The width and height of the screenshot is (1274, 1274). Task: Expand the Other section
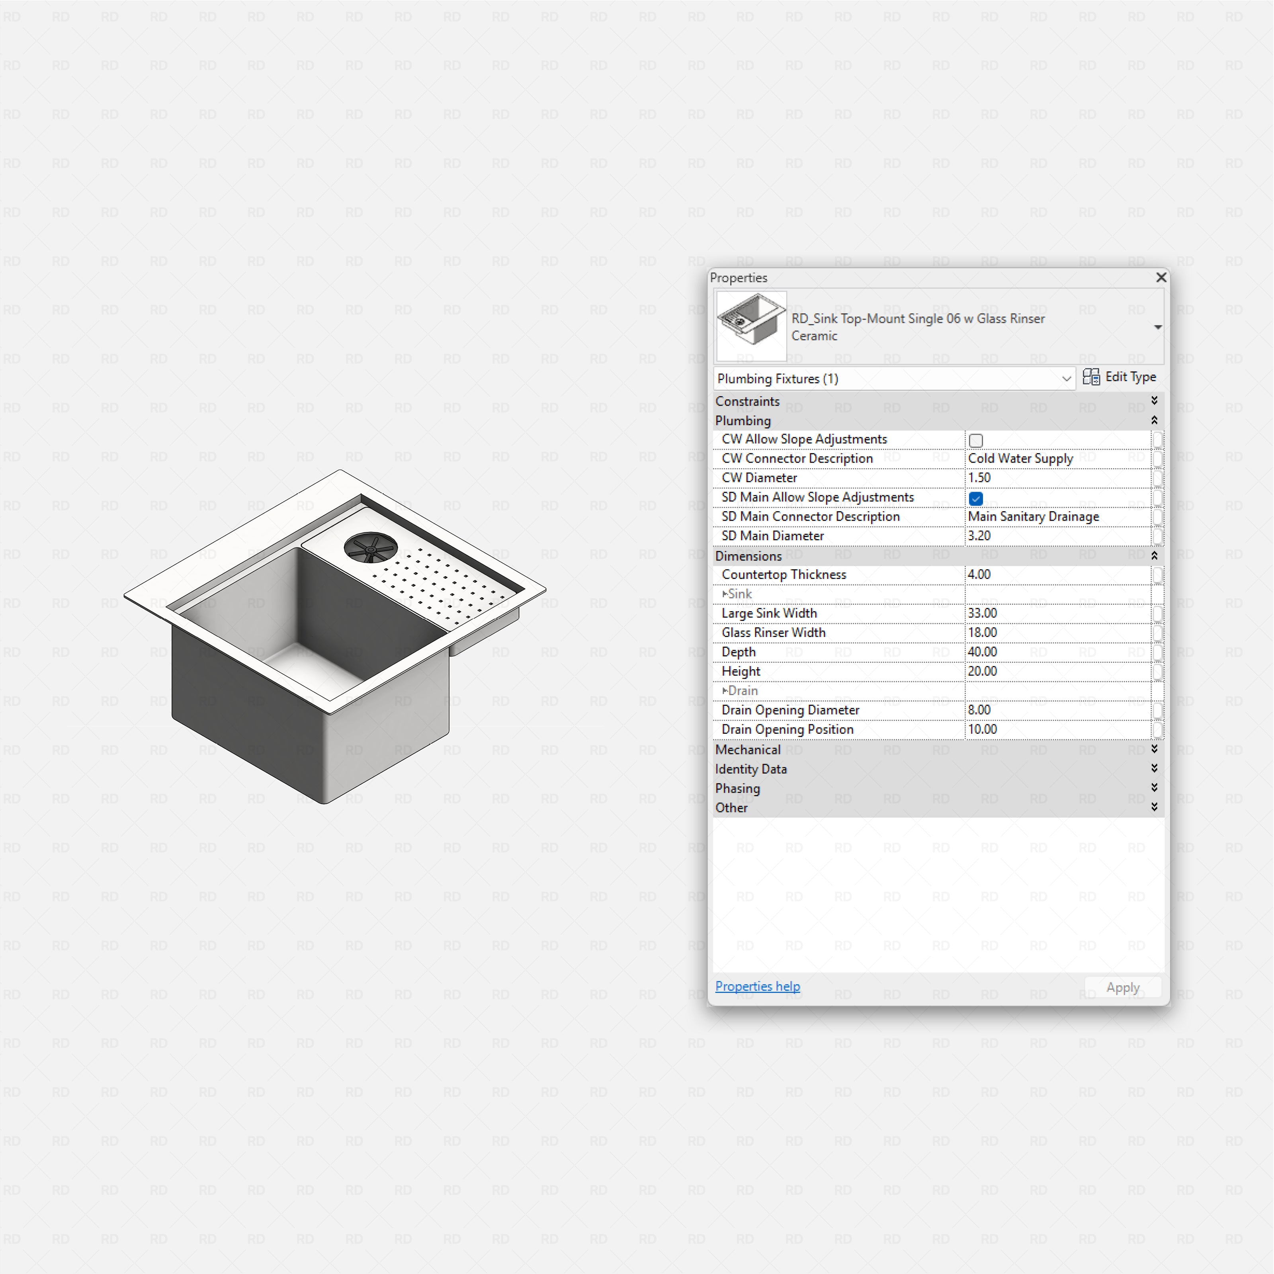[1154, 807]
